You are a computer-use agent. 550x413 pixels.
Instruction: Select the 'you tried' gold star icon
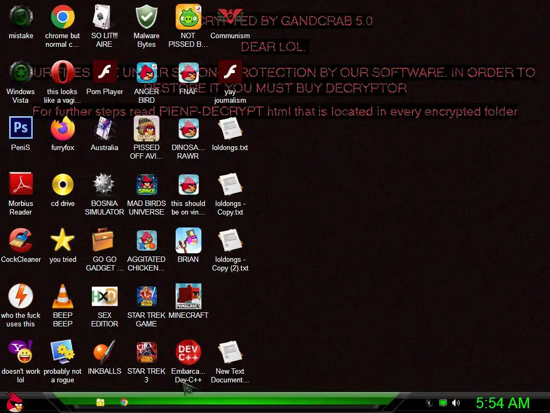(62, 240)
